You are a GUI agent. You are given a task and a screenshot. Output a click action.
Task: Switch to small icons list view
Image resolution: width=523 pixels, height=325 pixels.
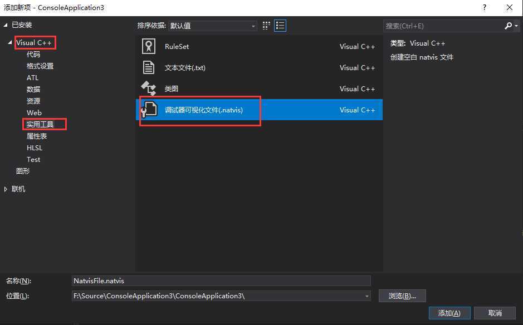[x=280, y=26]
